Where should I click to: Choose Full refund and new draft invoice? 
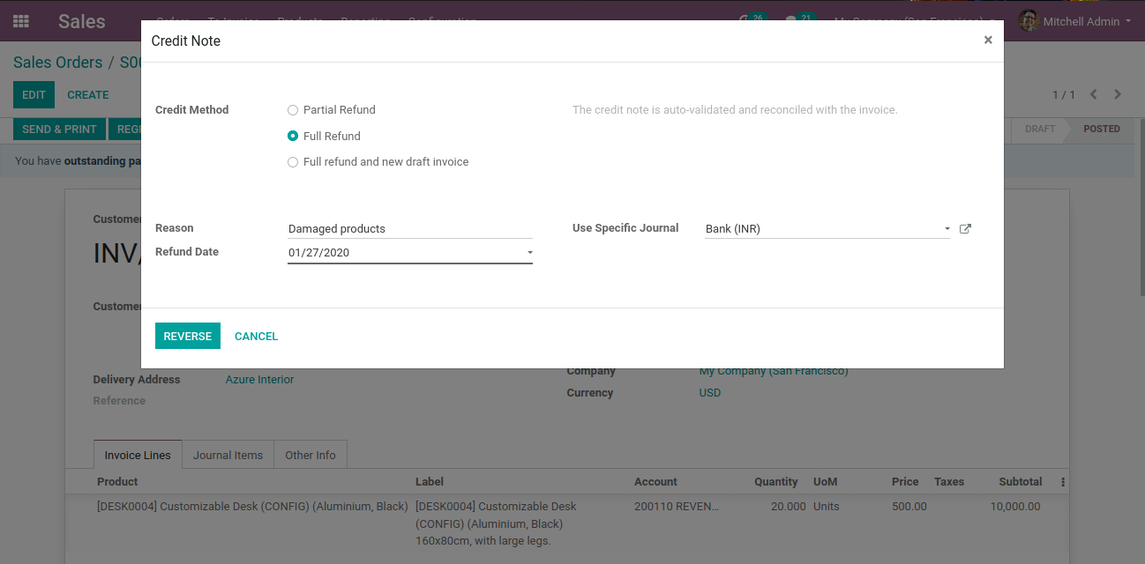coord(293,162)
